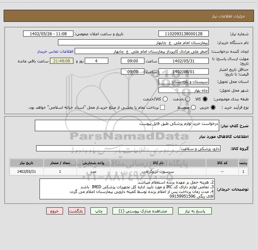The height and width of the screenshot is (250, 258).
Task: Click product group field دارو، پزشکی و سلامت
Action: pyautogui.click(x=128, y=148)
